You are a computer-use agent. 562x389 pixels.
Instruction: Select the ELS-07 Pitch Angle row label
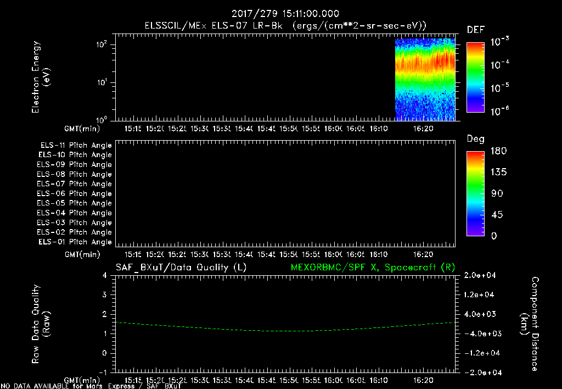[x=74, y=184]
